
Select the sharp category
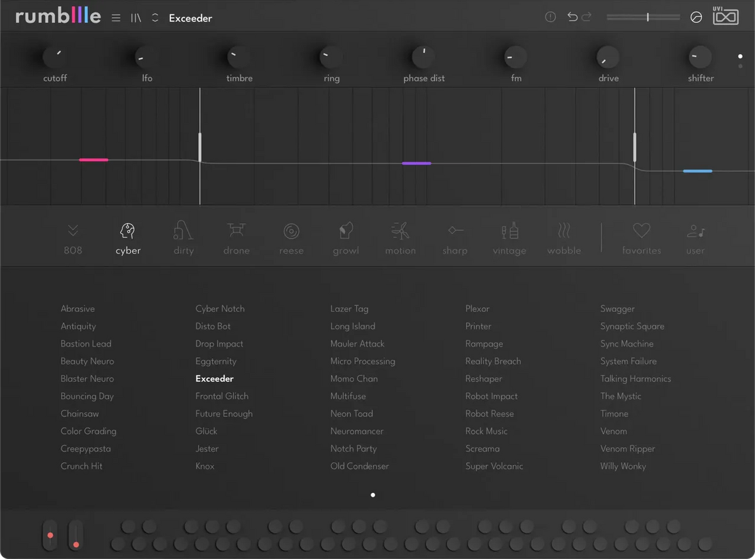pos(455,239)
